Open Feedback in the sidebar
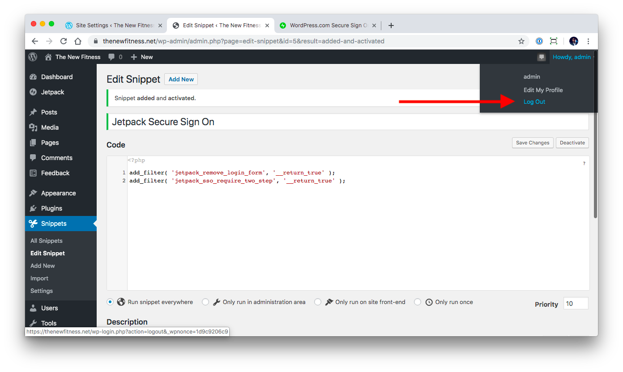The height and width of the screenshot is (372, 623). [x=61, y=173]
